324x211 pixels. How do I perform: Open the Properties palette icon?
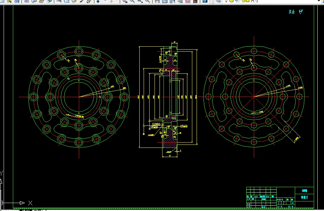coord(157,1)
